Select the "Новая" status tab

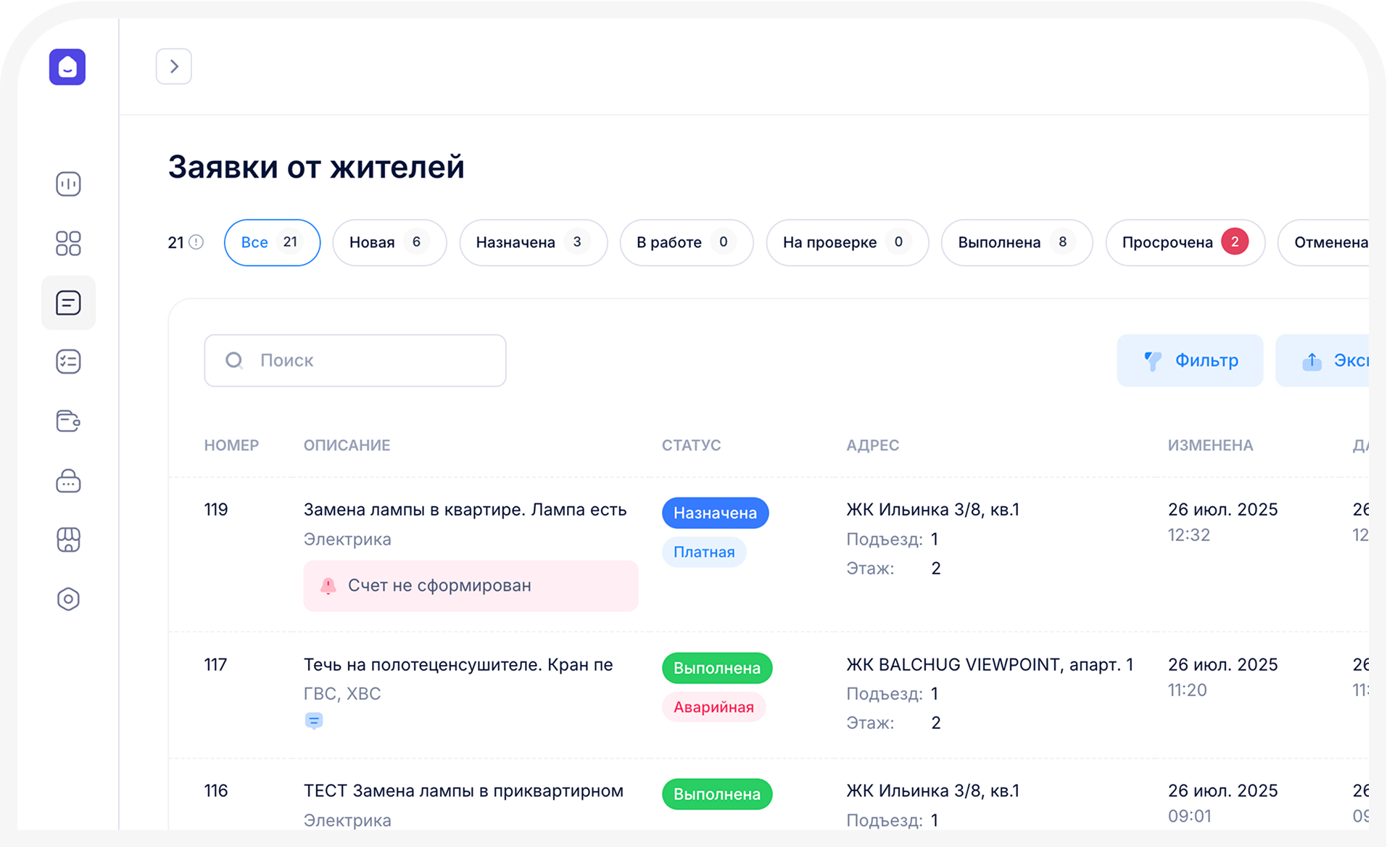coord(389,242)
